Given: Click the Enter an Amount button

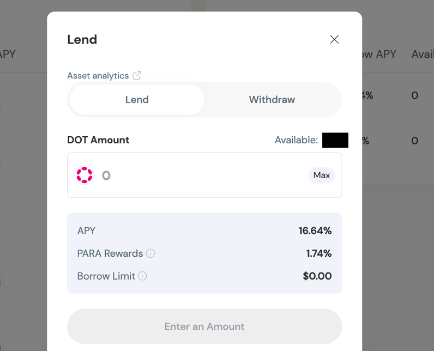Looking at the screenshot, I should point(204,326).
